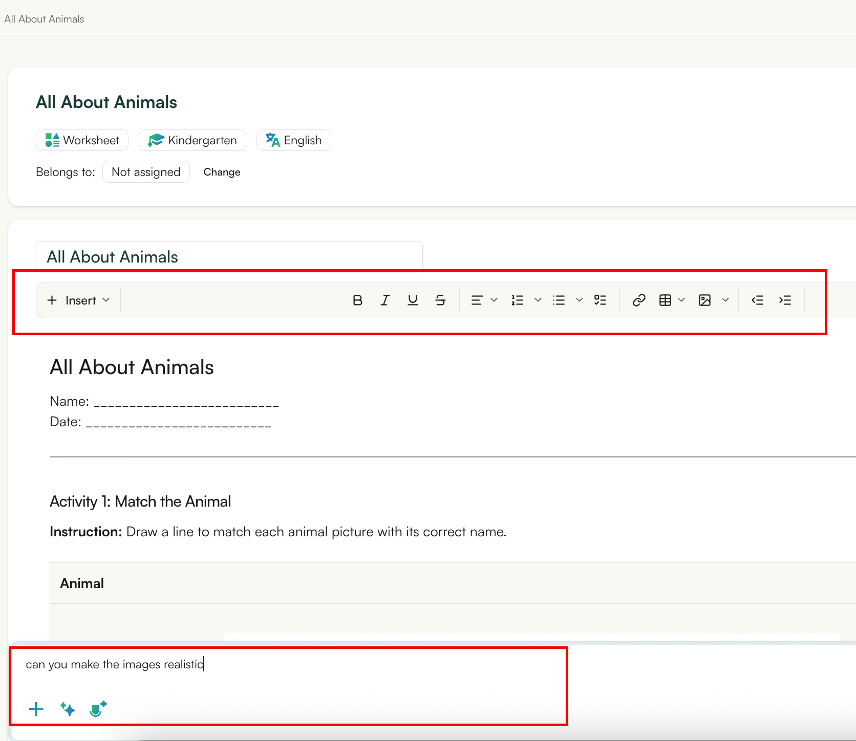Decrease indent using toolbar icon

click(x=757, y=300)
